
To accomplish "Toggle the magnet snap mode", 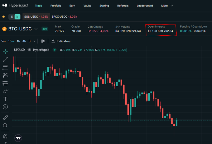I will point(5,136).
